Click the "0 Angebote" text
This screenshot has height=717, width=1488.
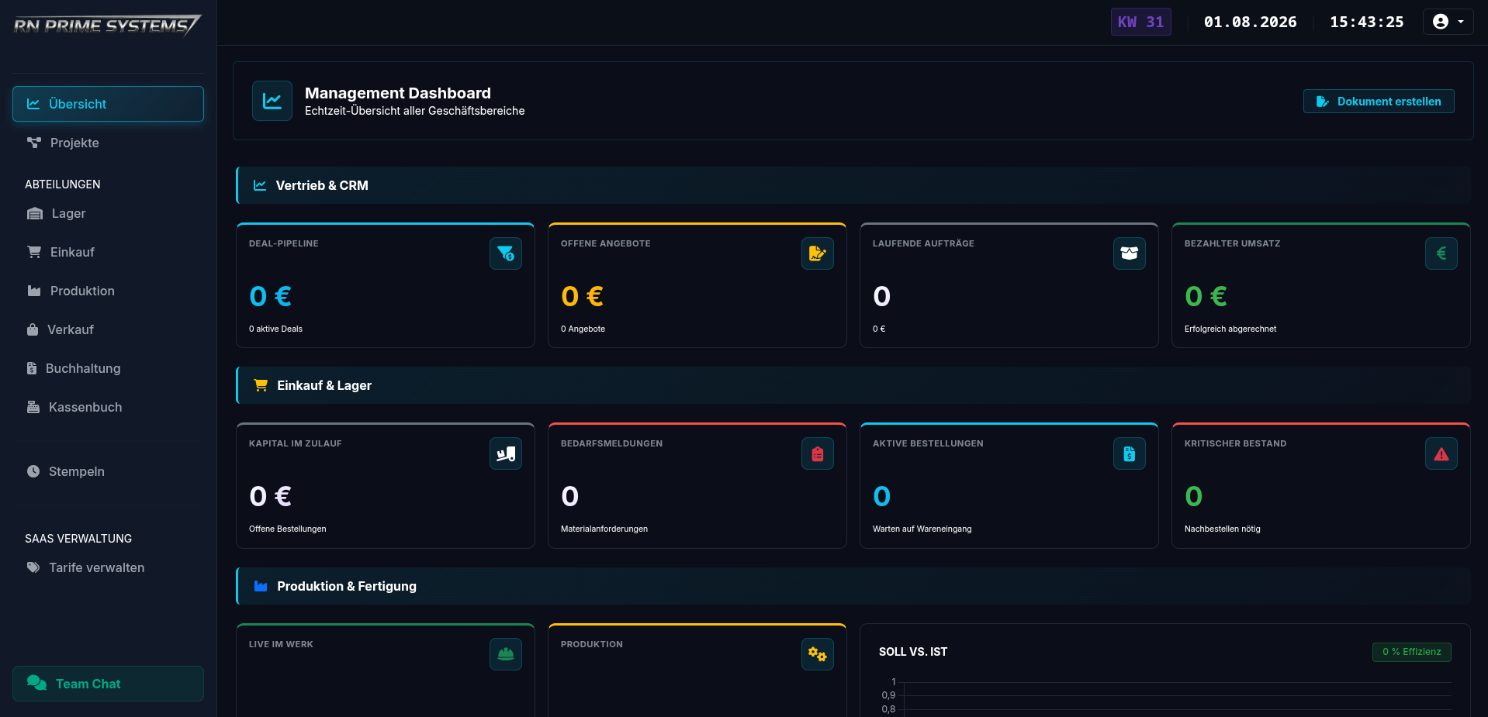(x=583, y=329)
